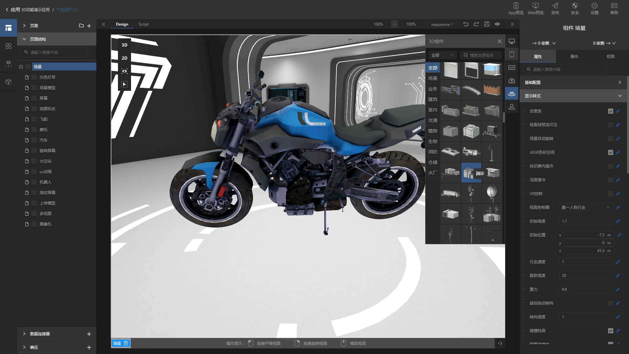Screen dimensions: 629x354
Task: Collapse the 页面结构 section
Action: coord(24,39)
